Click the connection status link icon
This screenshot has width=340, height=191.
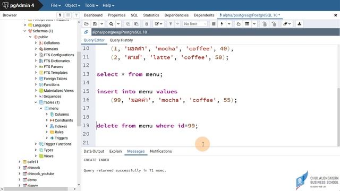[x=86, y=32]
